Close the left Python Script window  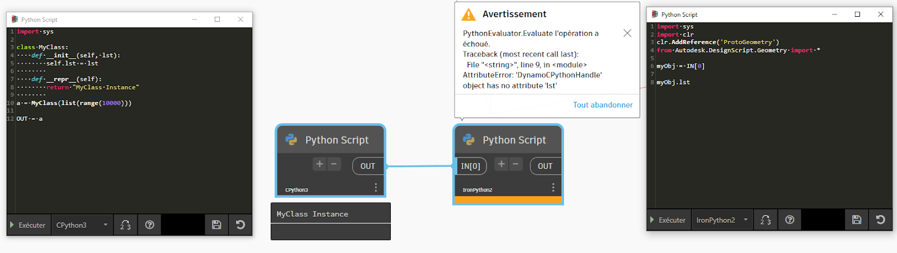tap(241, 20)
